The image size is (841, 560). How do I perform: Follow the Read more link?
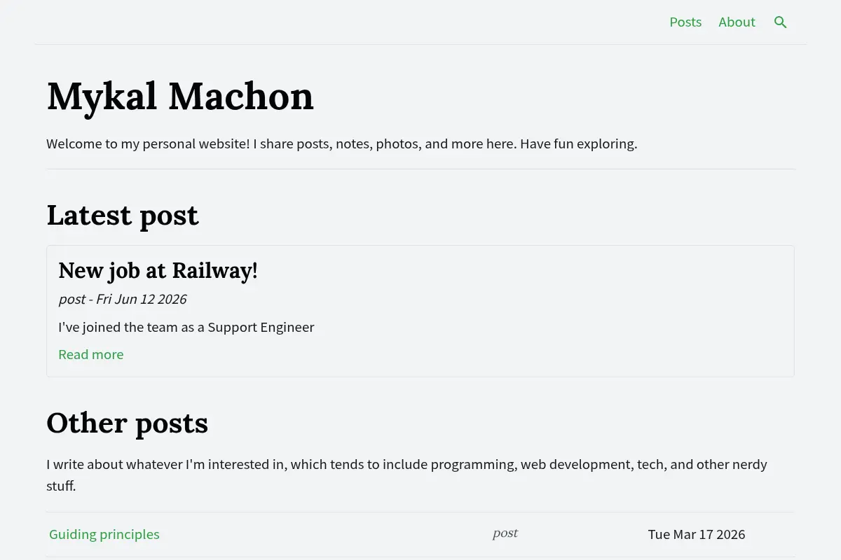[91, 354]
